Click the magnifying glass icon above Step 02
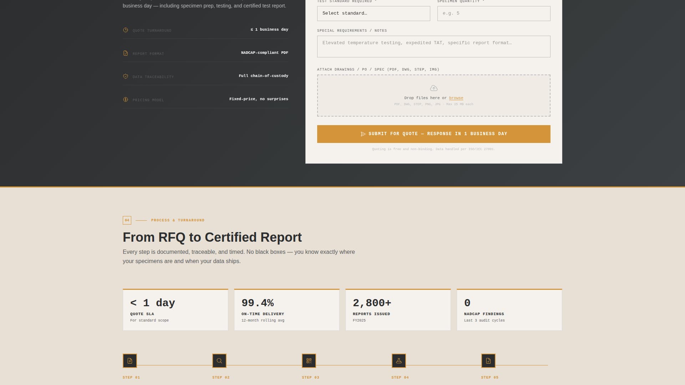685x385 pixels. 219,360
